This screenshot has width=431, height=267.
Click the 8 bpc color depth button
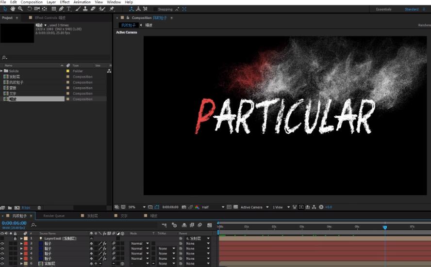pyautogui.click(x=26, y=208)
